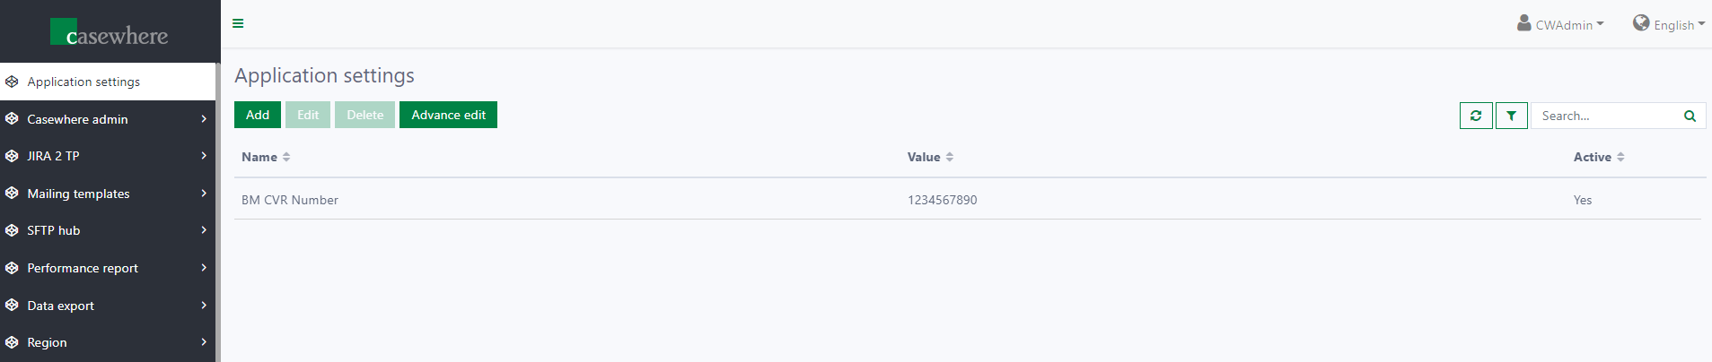Open the filter funnel icon button
Viewport: 1712px width, 362px height.
[x=1512, y=116]
